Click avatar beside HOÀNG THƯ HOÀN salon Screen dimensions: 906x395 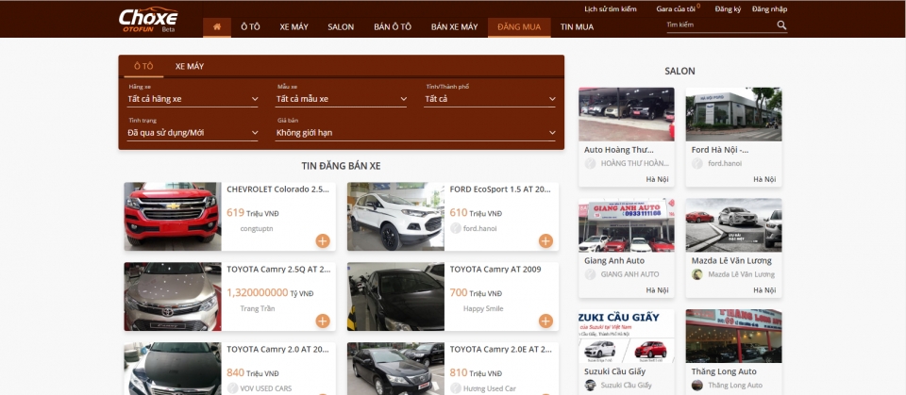coord(590,163)
